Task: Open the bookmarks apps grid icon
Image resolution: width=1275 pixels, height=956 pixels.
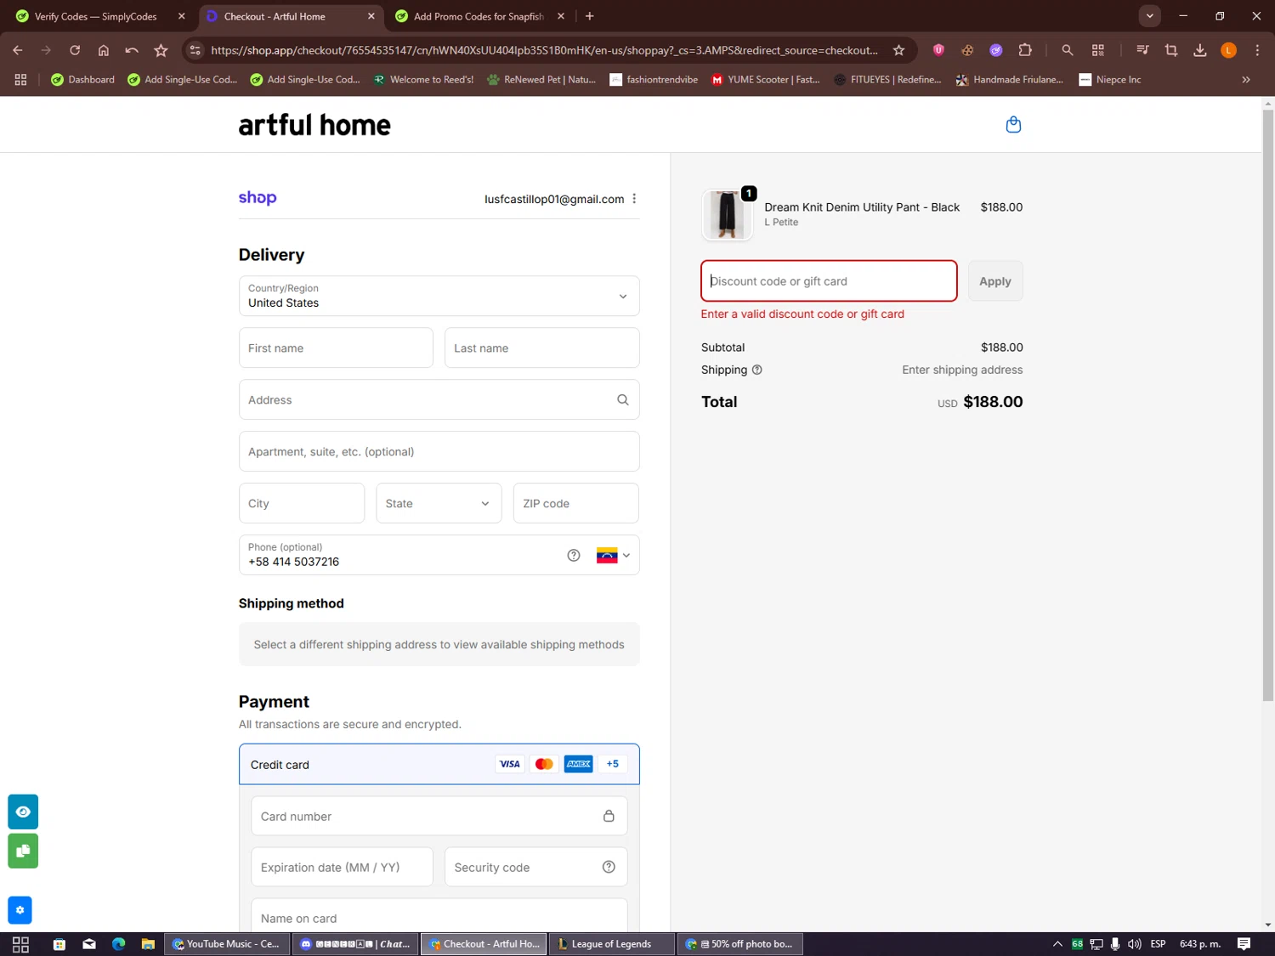Action: 20,80
